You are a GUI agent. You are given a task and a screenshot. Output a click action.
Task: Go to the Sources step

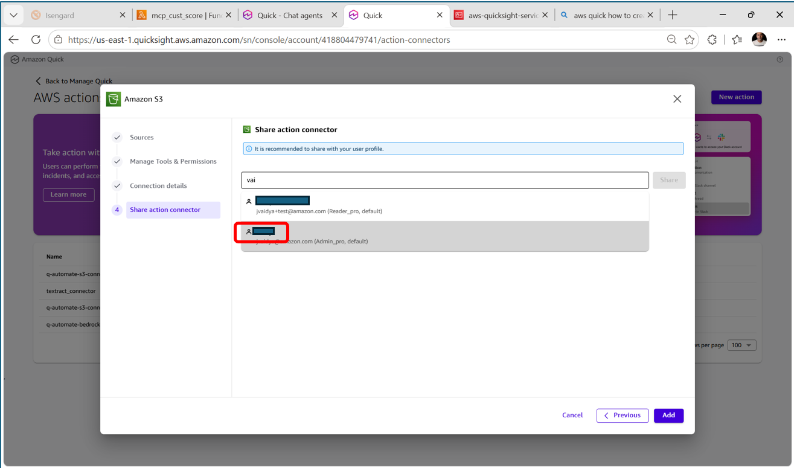141,138
